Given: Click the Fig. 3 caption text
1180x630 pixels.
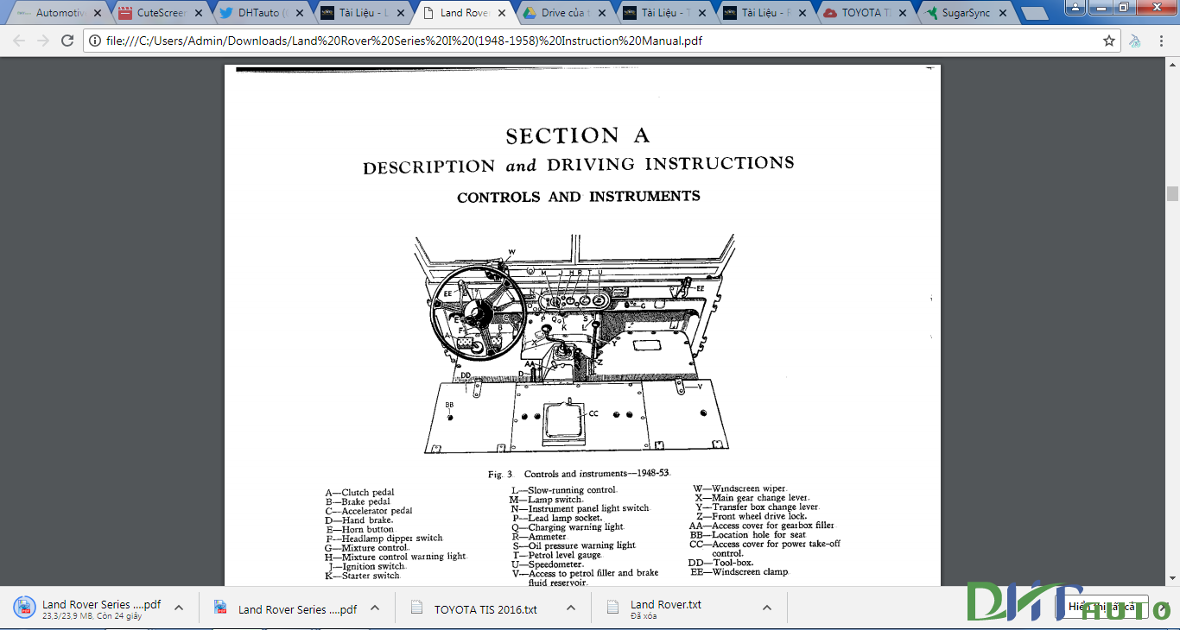Looking at the screenshot, I should tap(579, 474).
